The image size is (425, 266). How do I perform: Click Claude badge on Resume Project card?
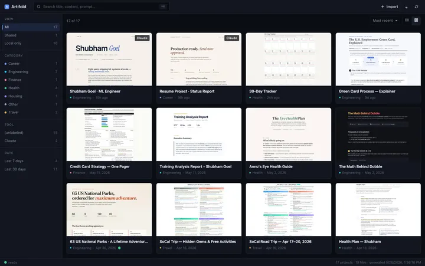pos(232,38)
